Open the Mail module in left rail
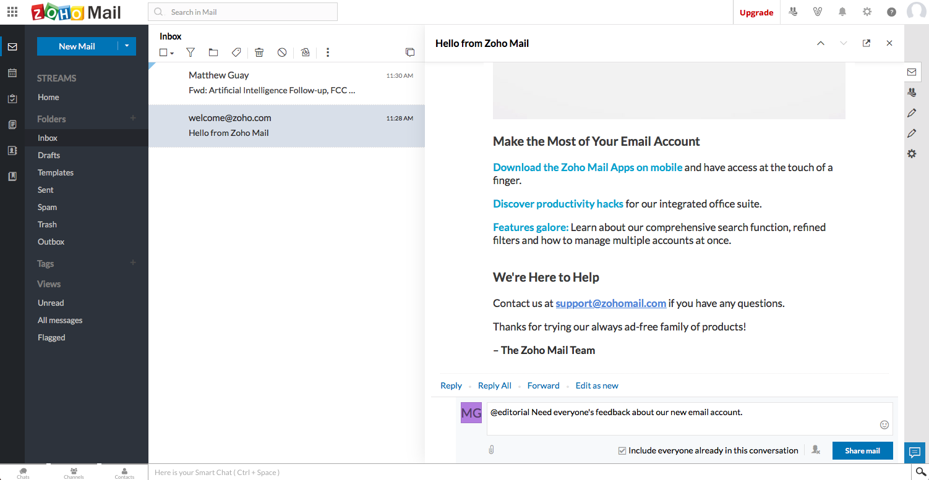The image size is (929, 480). pyautogui.click(x=12, y=47)
